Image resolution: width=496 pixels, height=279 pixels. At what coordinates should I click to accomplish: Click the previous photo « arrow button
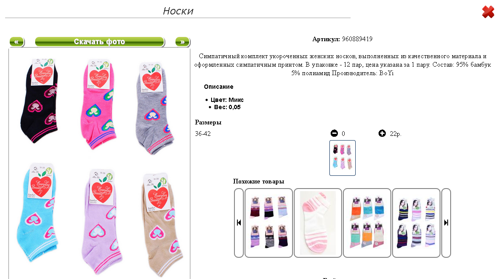(x=17, y=42)
